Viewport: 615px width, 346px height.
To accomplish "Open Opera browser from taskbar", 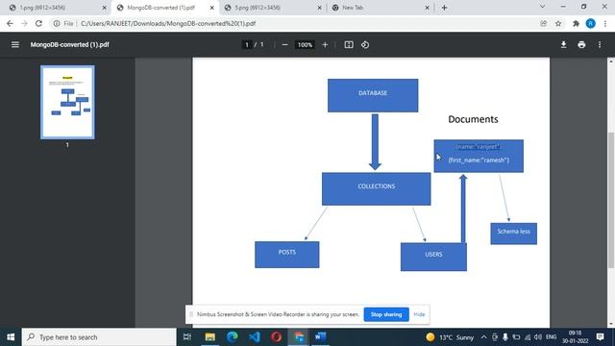I will pyautogui.click(x=276, y=337).
